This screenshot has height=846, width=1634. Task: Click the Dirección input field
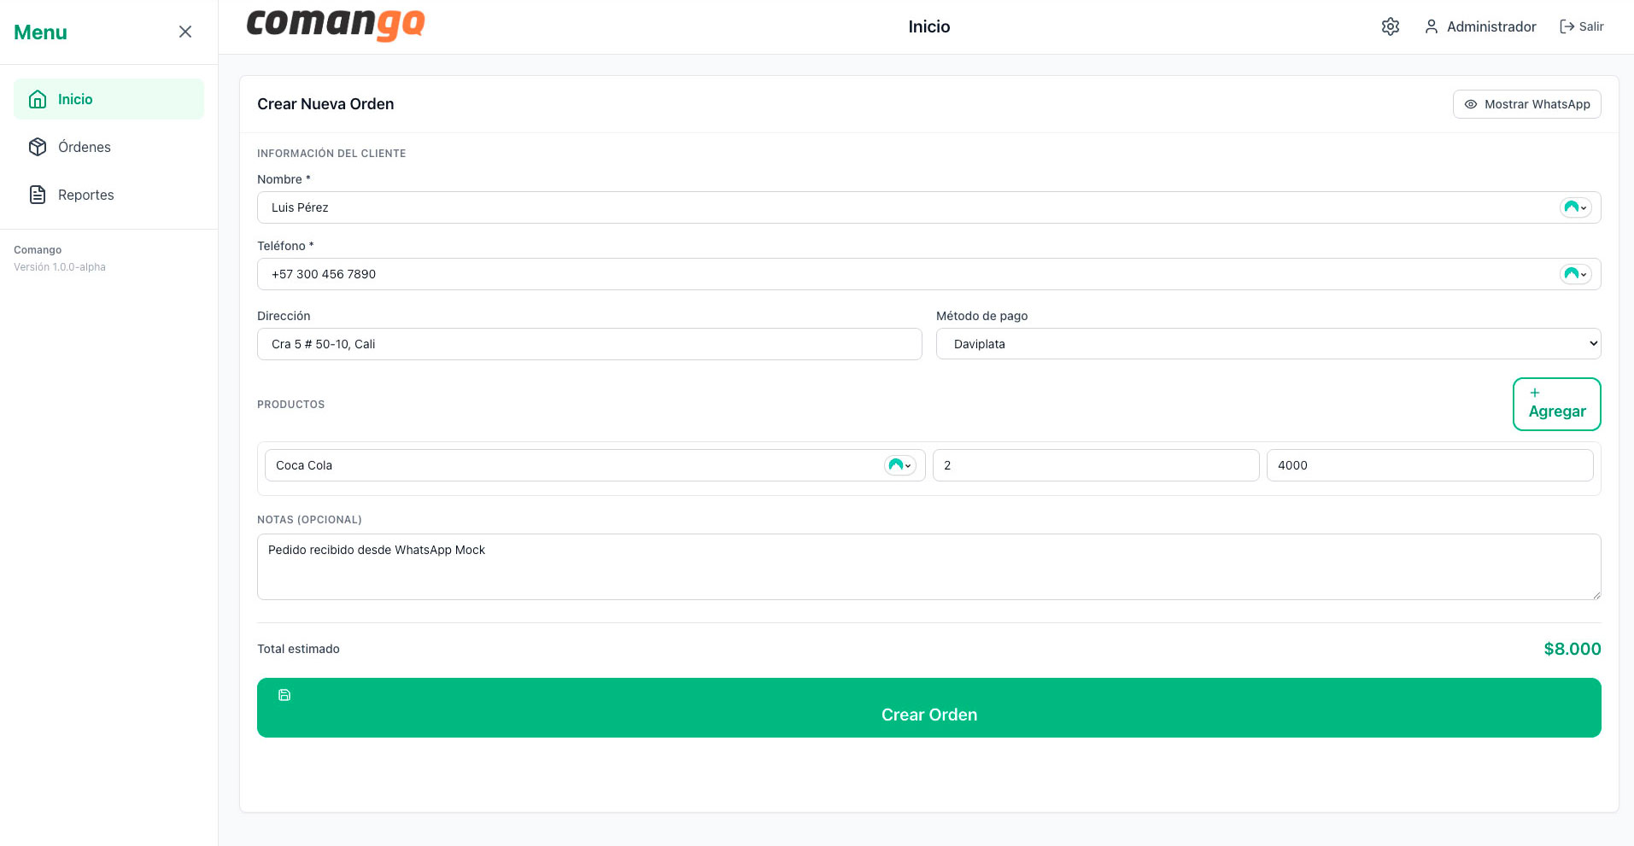[589, 344]
